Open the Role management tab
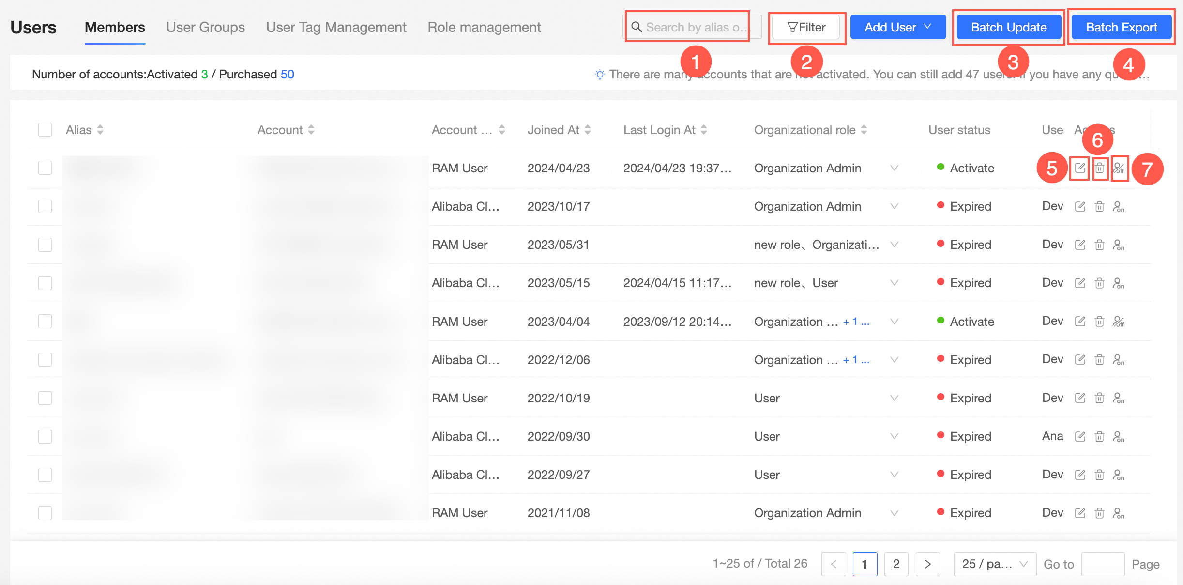The image size is (1183, 585). point(484,27)
